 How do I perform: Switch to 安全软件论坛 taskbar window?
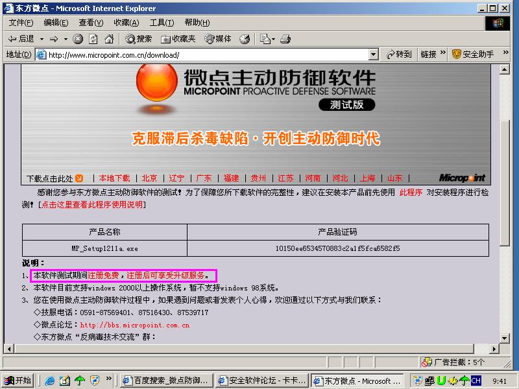tap(262, 381)
